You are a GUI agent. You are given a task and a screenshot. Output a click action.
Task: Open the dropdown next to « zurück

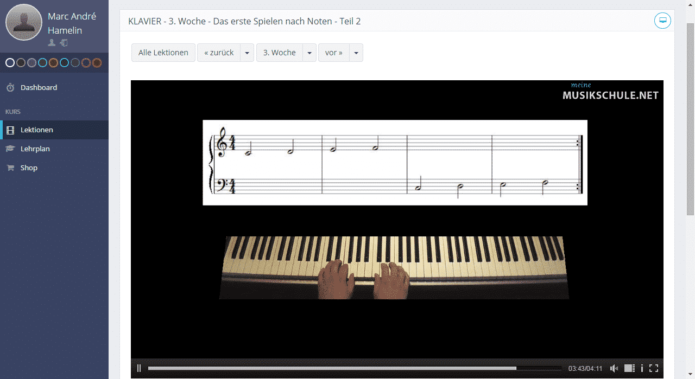click(247, 53)
